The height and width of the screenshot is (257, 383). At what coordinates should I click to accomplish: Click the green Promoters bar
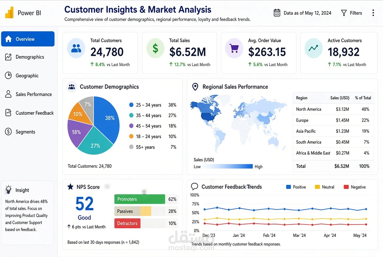coord(140,199)
